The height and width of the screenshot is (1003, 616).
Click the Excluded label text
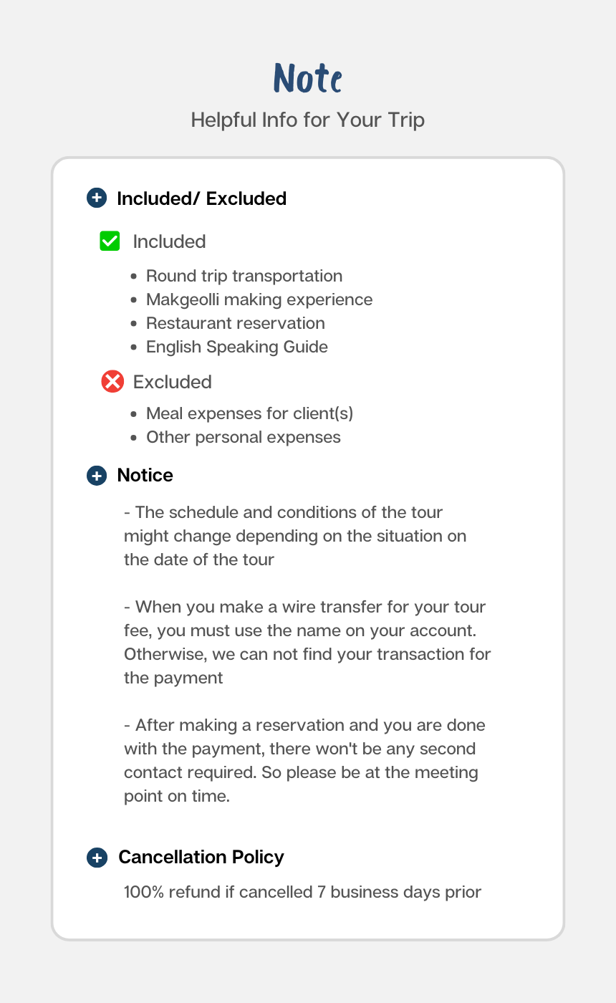pos(172,382)
